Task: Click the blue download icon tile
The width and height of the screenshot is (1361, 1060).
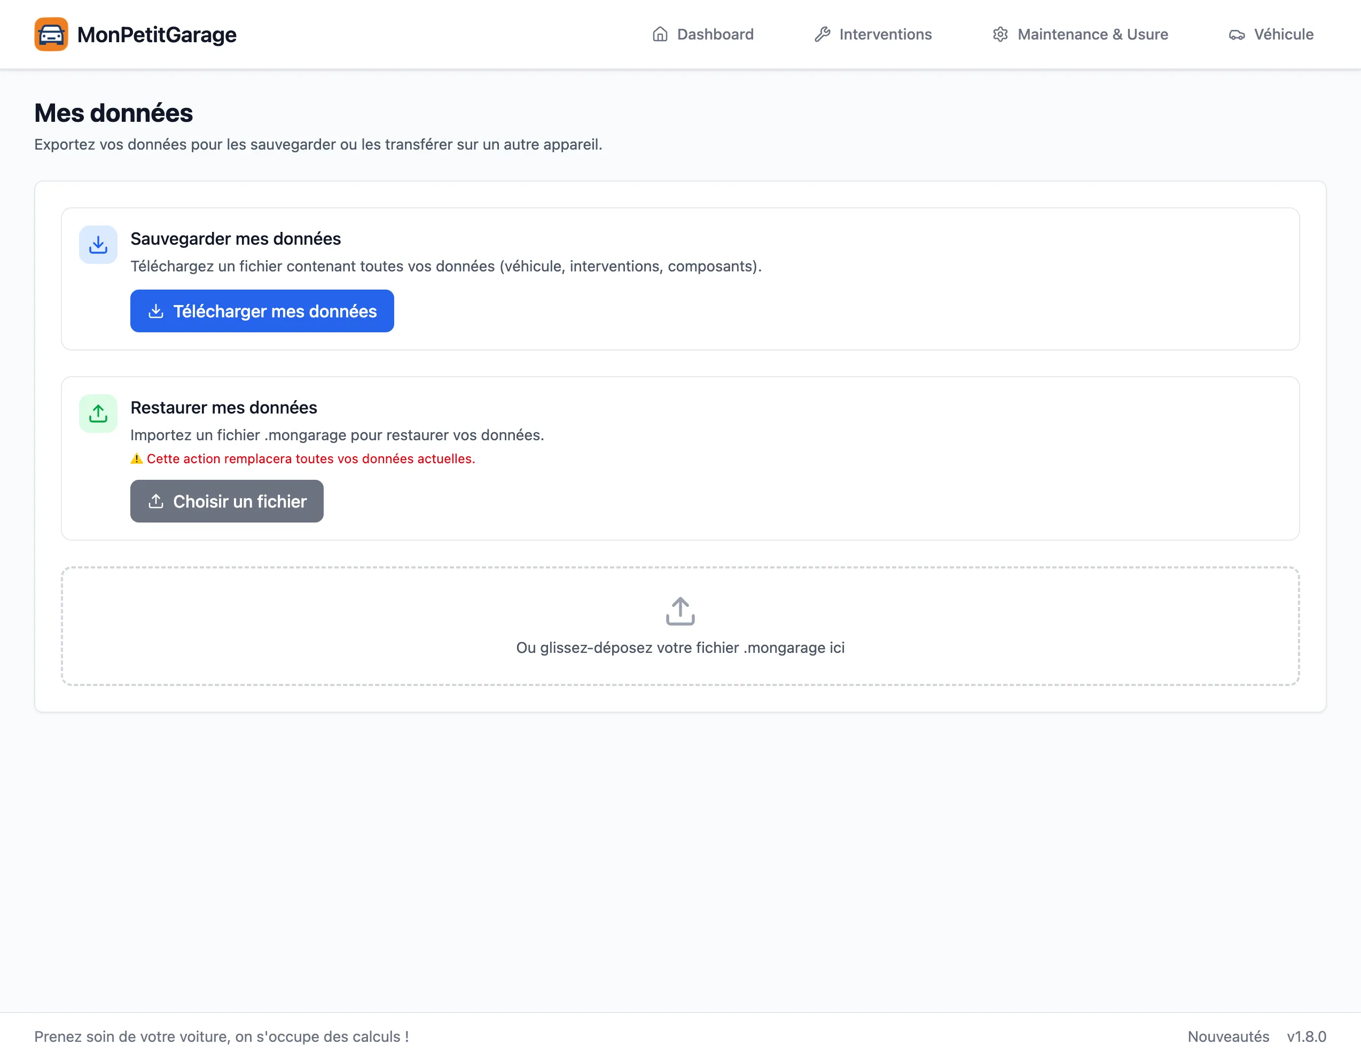Action: [x=98, y=245]
